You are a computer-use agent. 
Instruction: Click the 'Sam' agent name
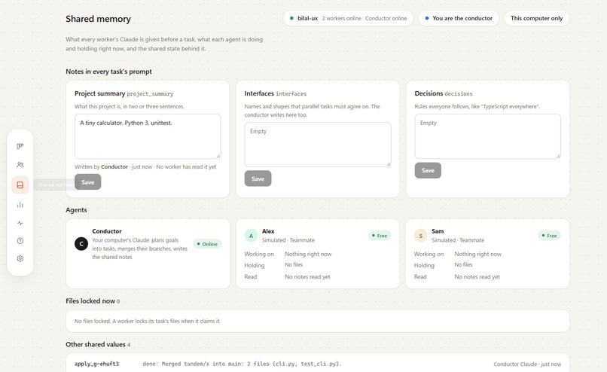438,231
